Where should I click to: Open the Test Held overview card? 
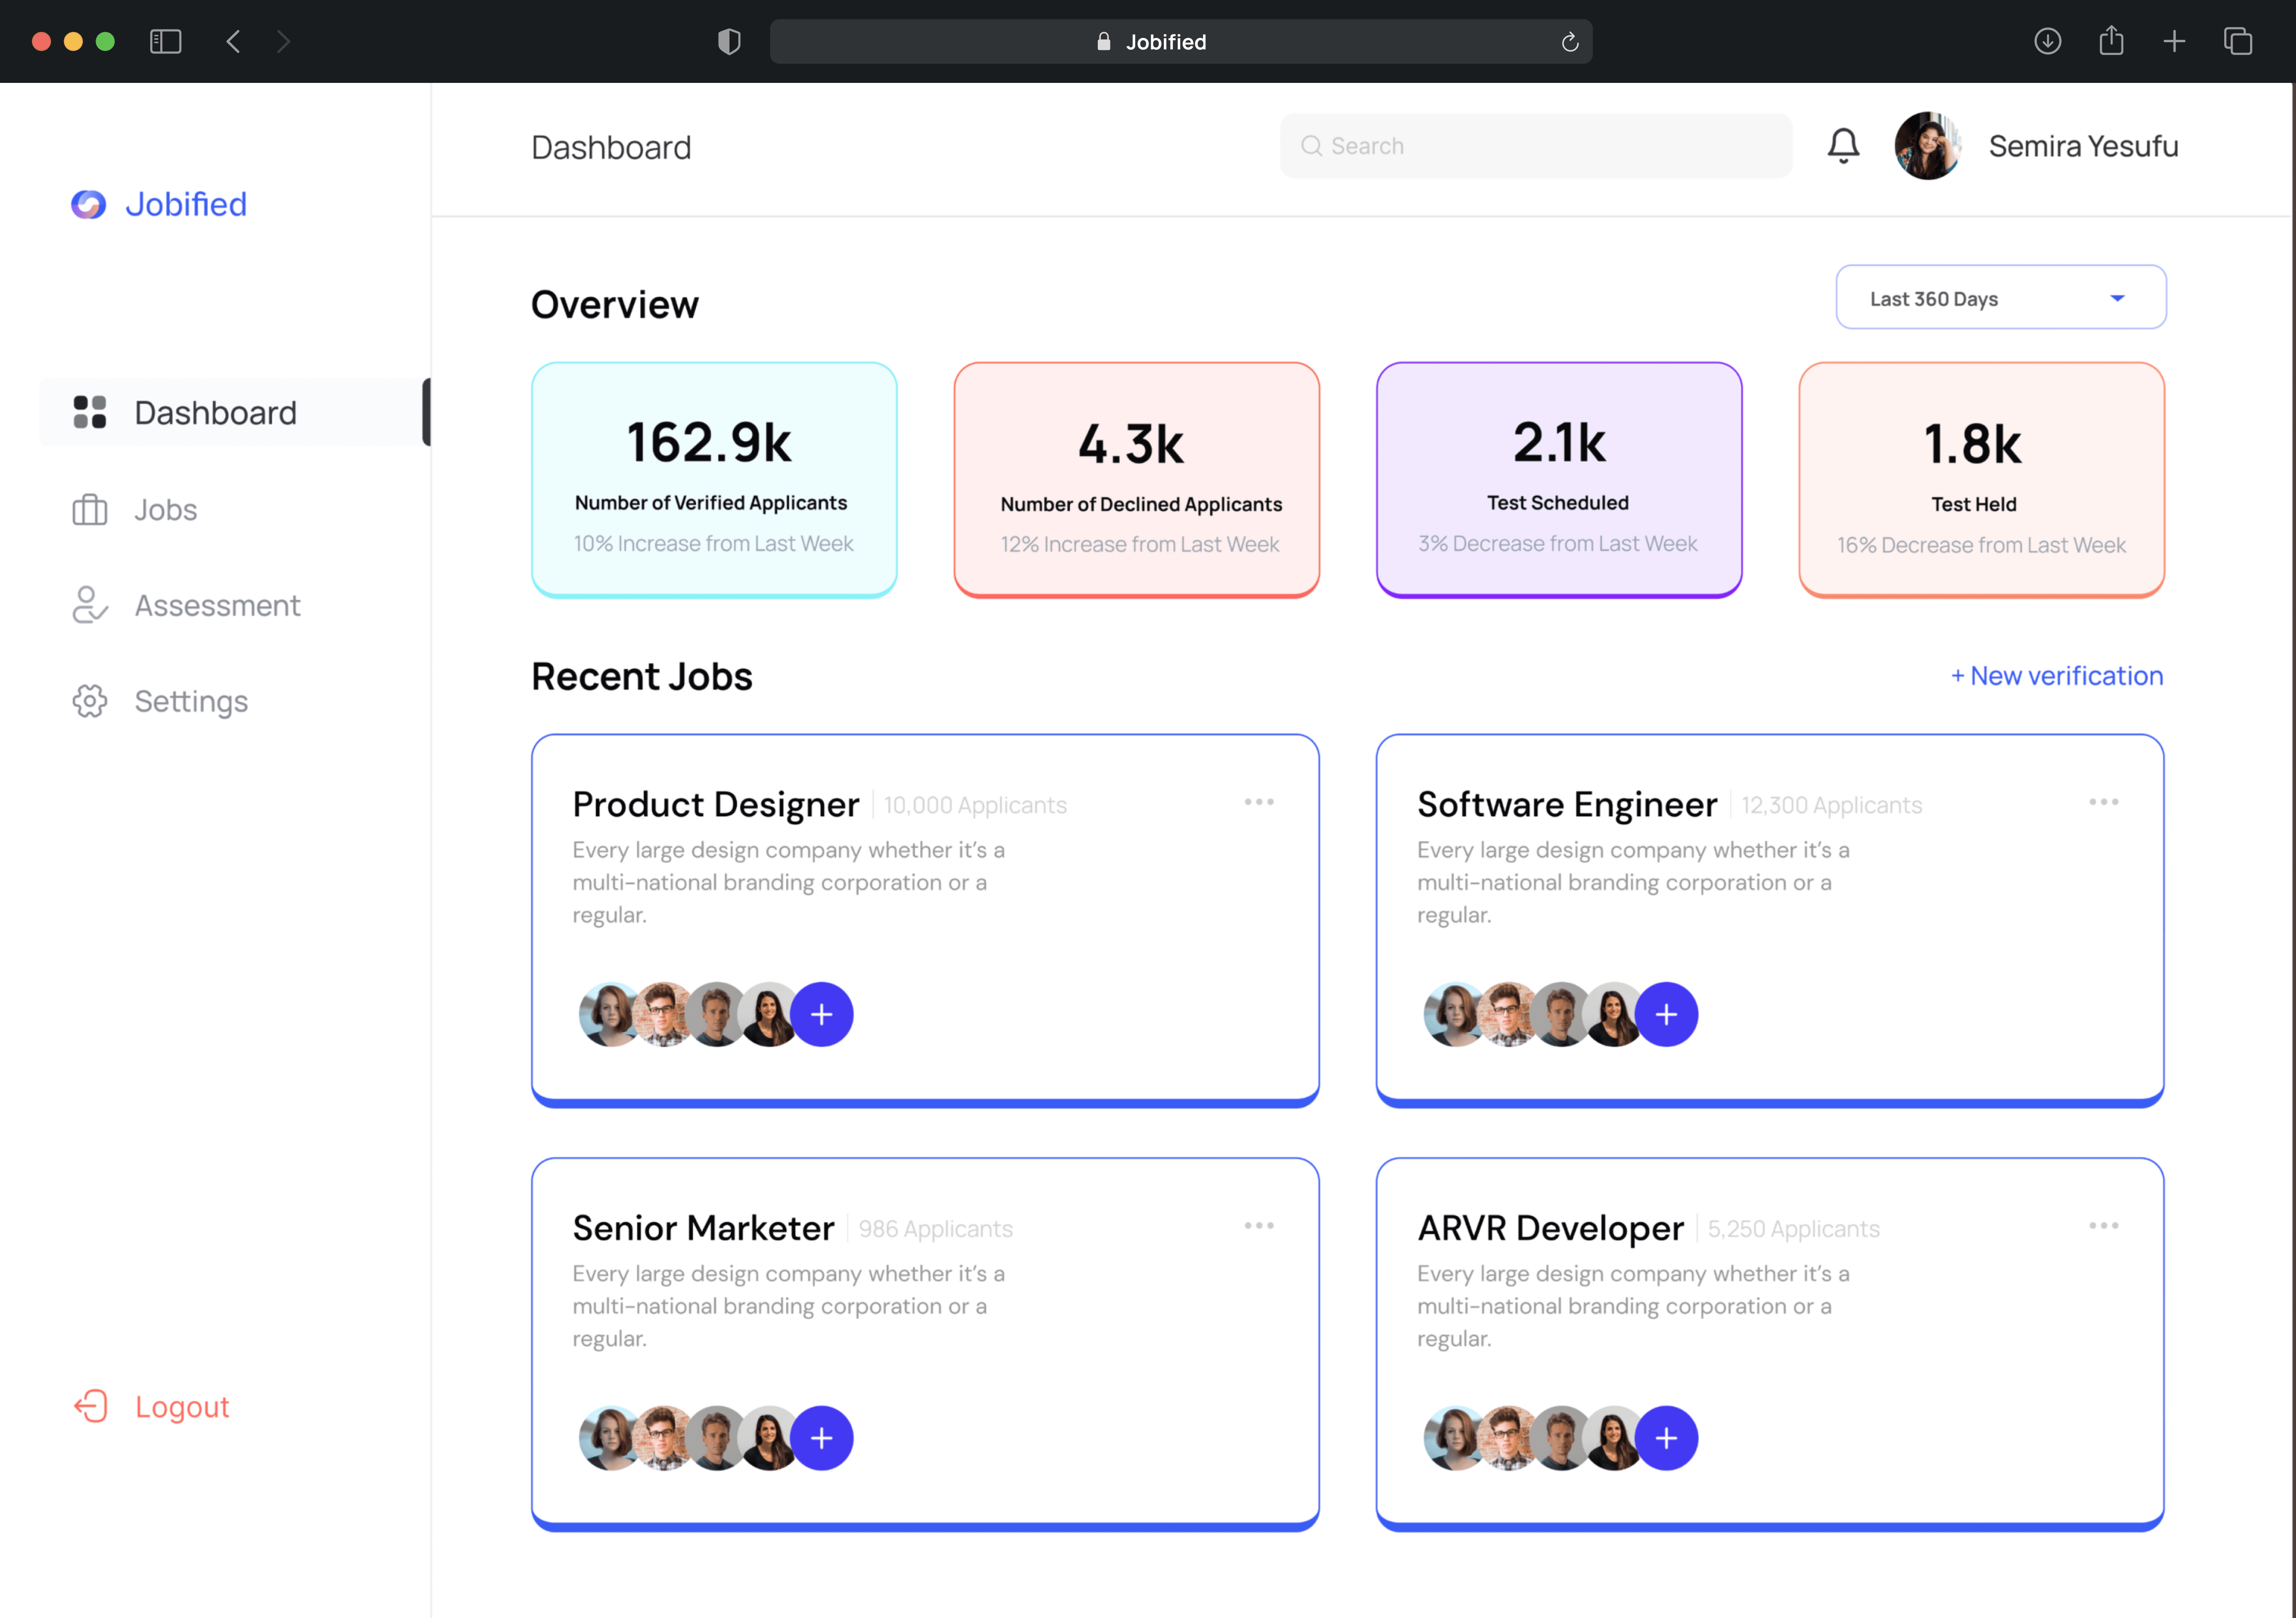coord(1982,480)
